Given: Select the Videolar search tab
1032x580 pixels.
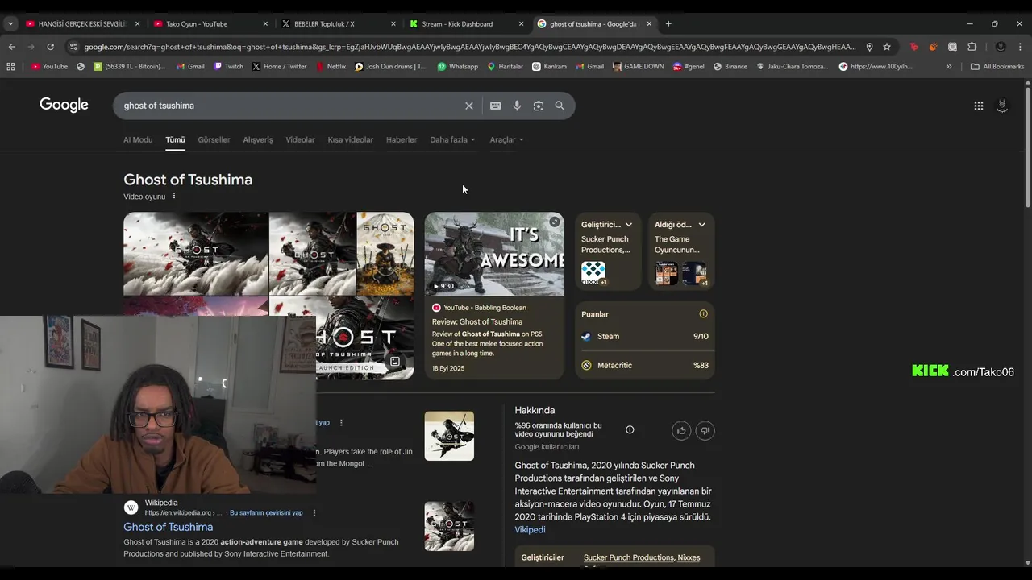Looking at the screenshot, I should click(300, 139).
